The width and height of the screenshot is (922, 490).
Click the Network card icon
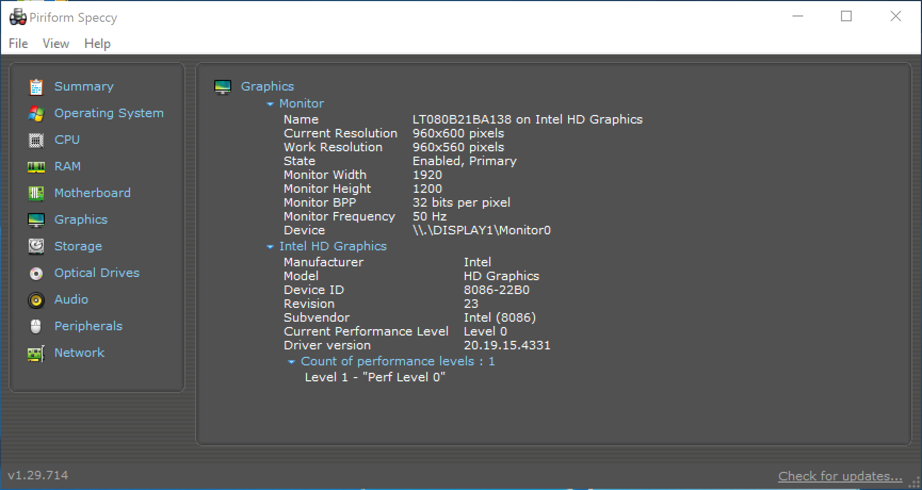36,353
